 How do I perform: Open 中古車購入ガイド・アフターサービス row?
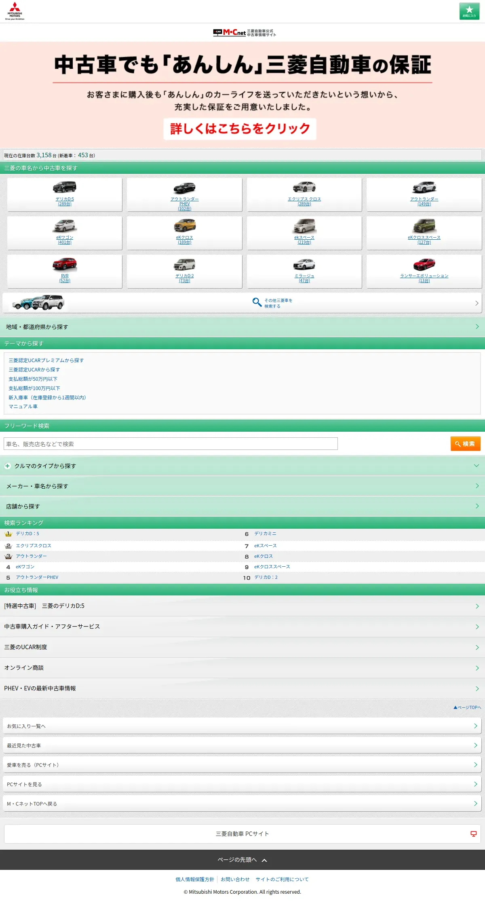click(242, 627)
